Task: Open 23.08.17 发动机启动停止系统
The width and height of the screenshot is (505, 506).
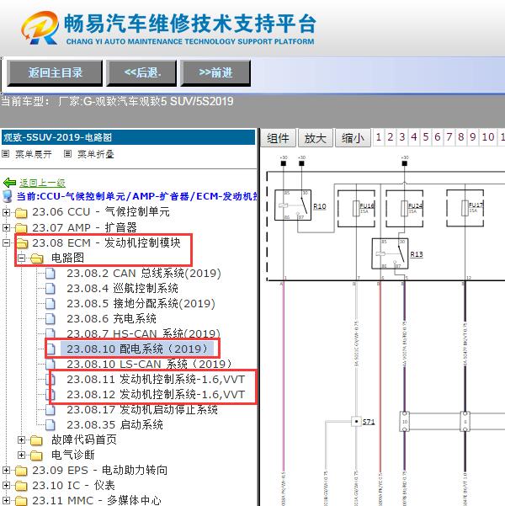Action: tap(142, 410)
